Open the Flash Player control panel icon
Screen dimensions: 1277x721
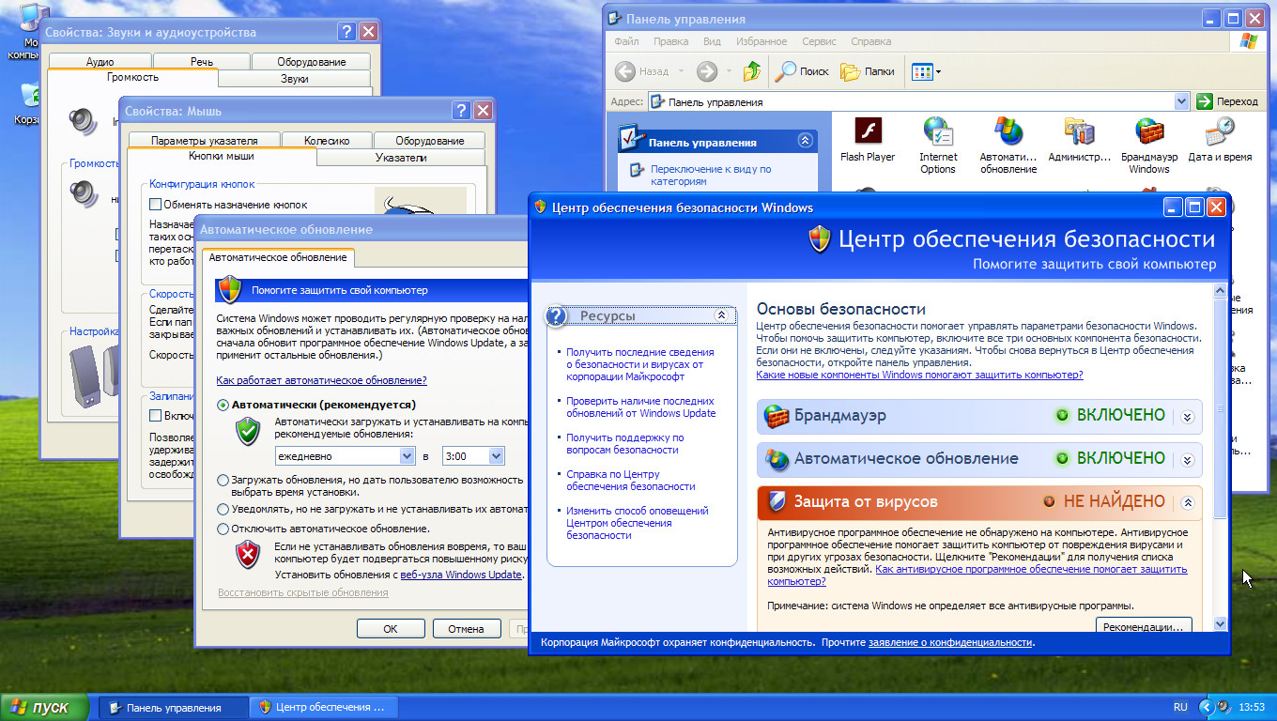point(867,131)
